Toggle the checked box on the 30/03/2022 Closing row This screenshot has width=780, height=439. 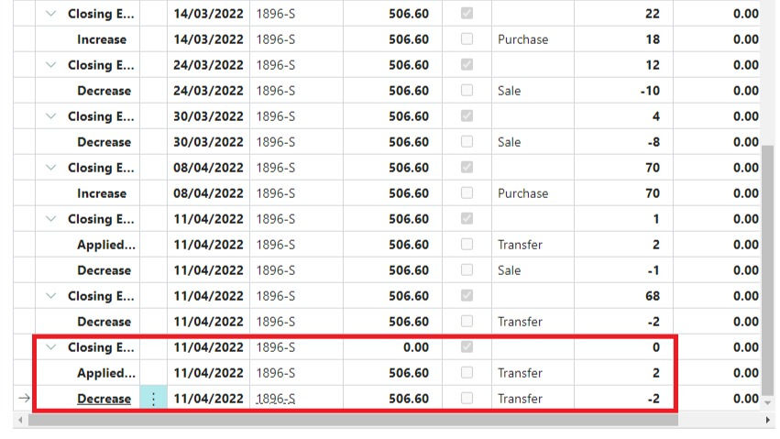point(467,116)
